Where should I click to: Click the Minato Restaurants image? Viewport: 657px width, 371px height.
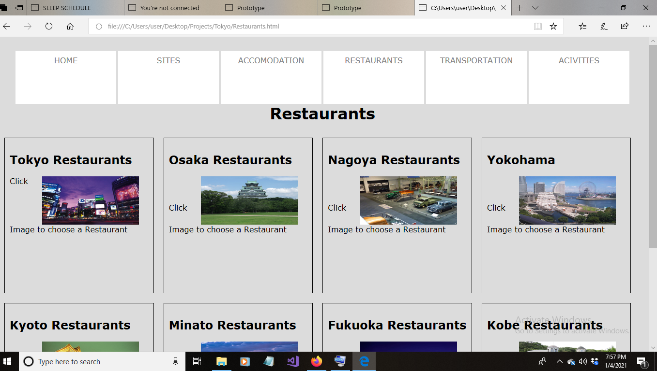[249, 346]
